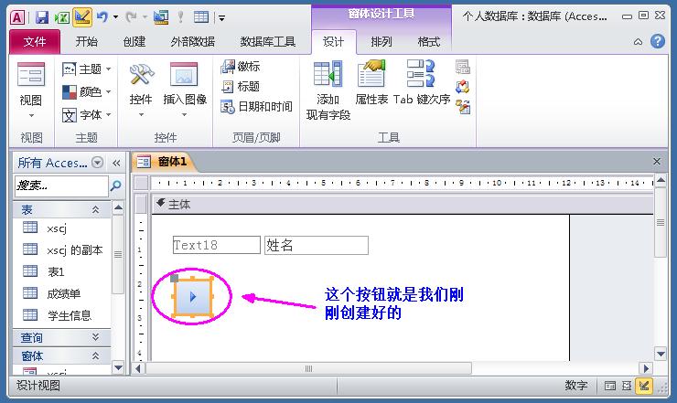Click the Undo arrow icon
The height and width of the screenshot is (403, 677).
(x=102, y=17)
